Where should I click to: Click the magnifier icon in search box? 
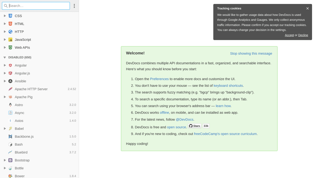6,6
